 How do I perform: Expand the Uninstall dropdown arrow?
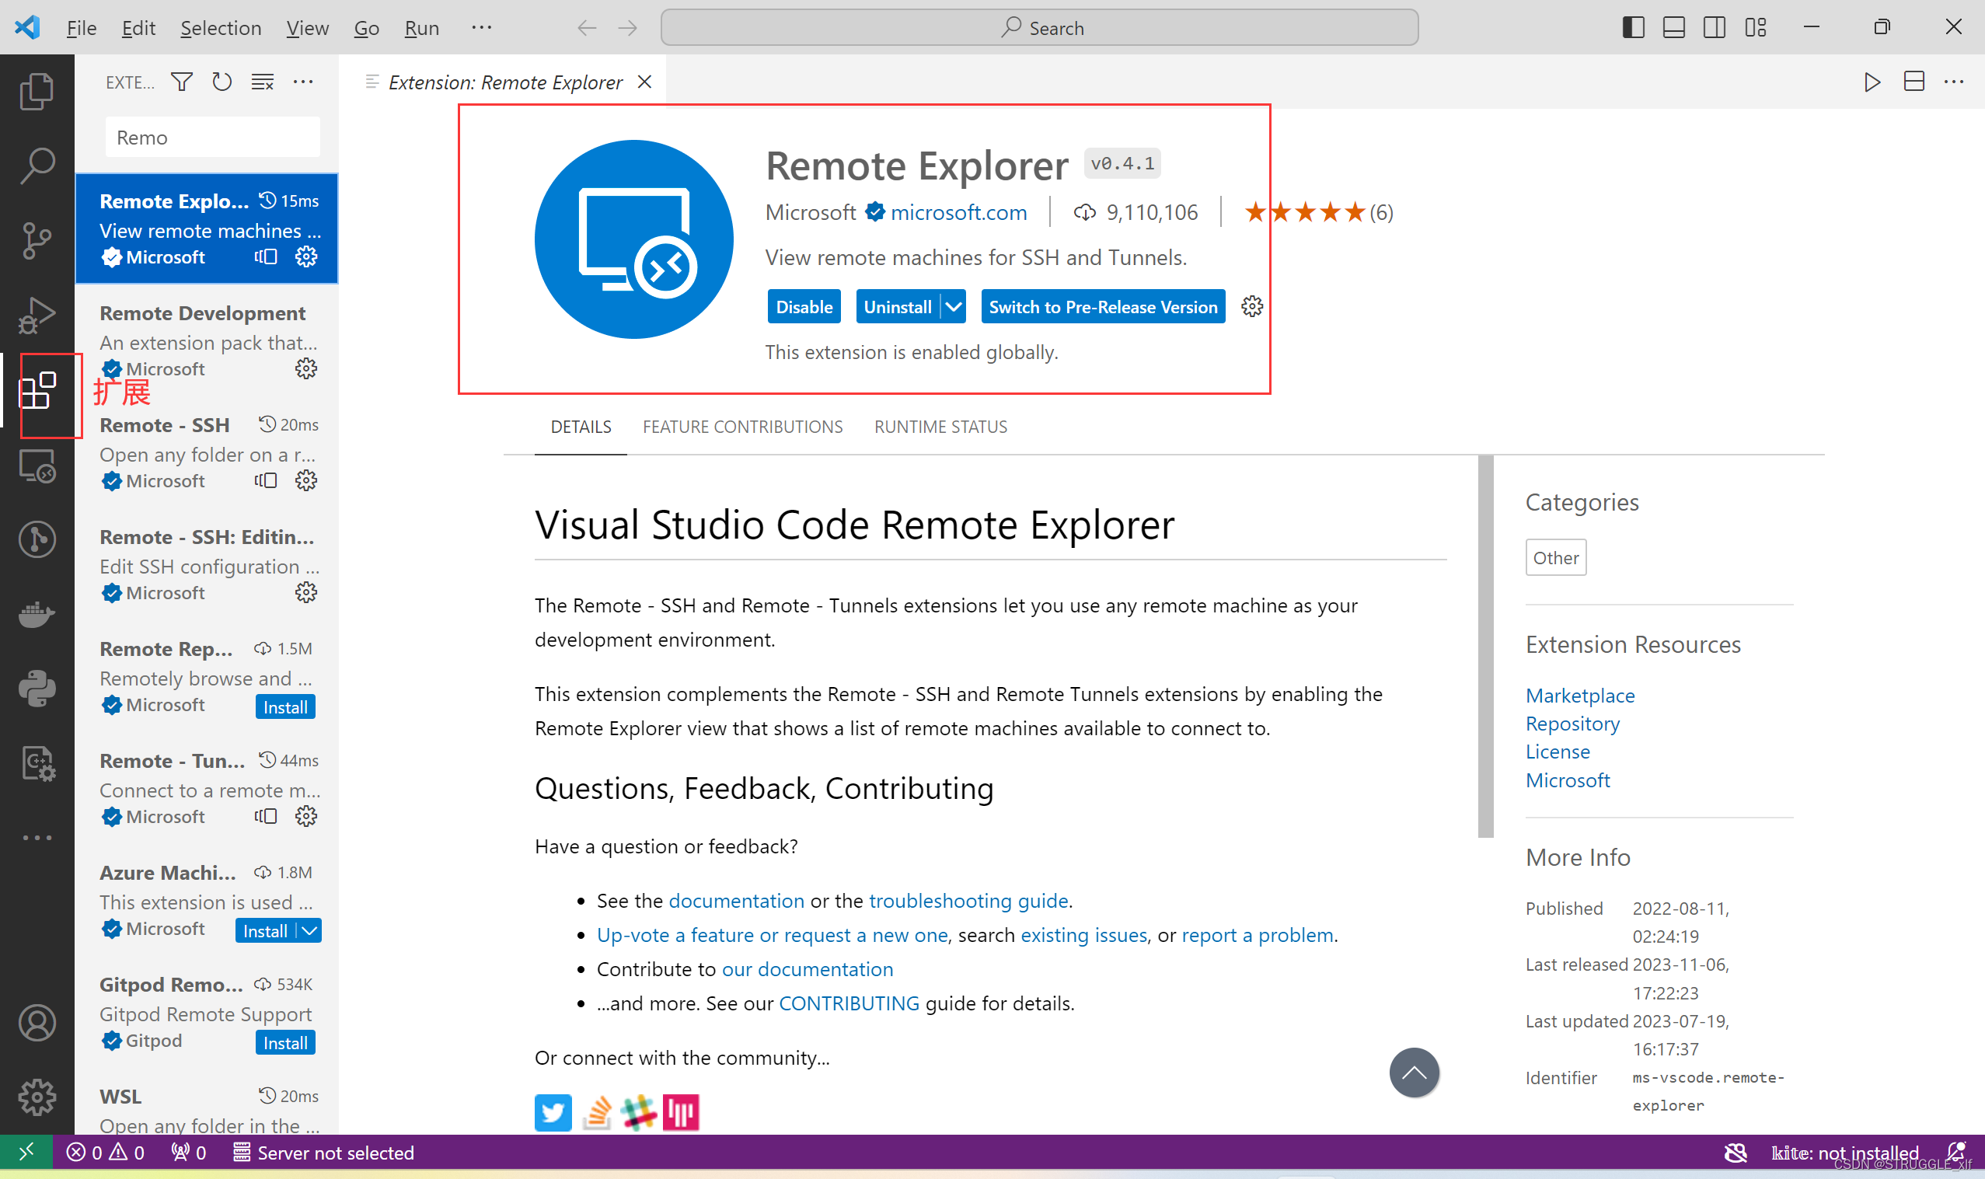[x=953, y=307]
